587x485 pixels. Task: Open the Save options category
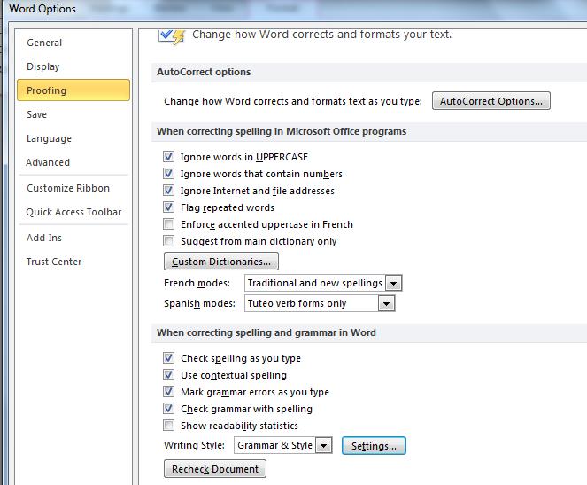pos(36,114)
